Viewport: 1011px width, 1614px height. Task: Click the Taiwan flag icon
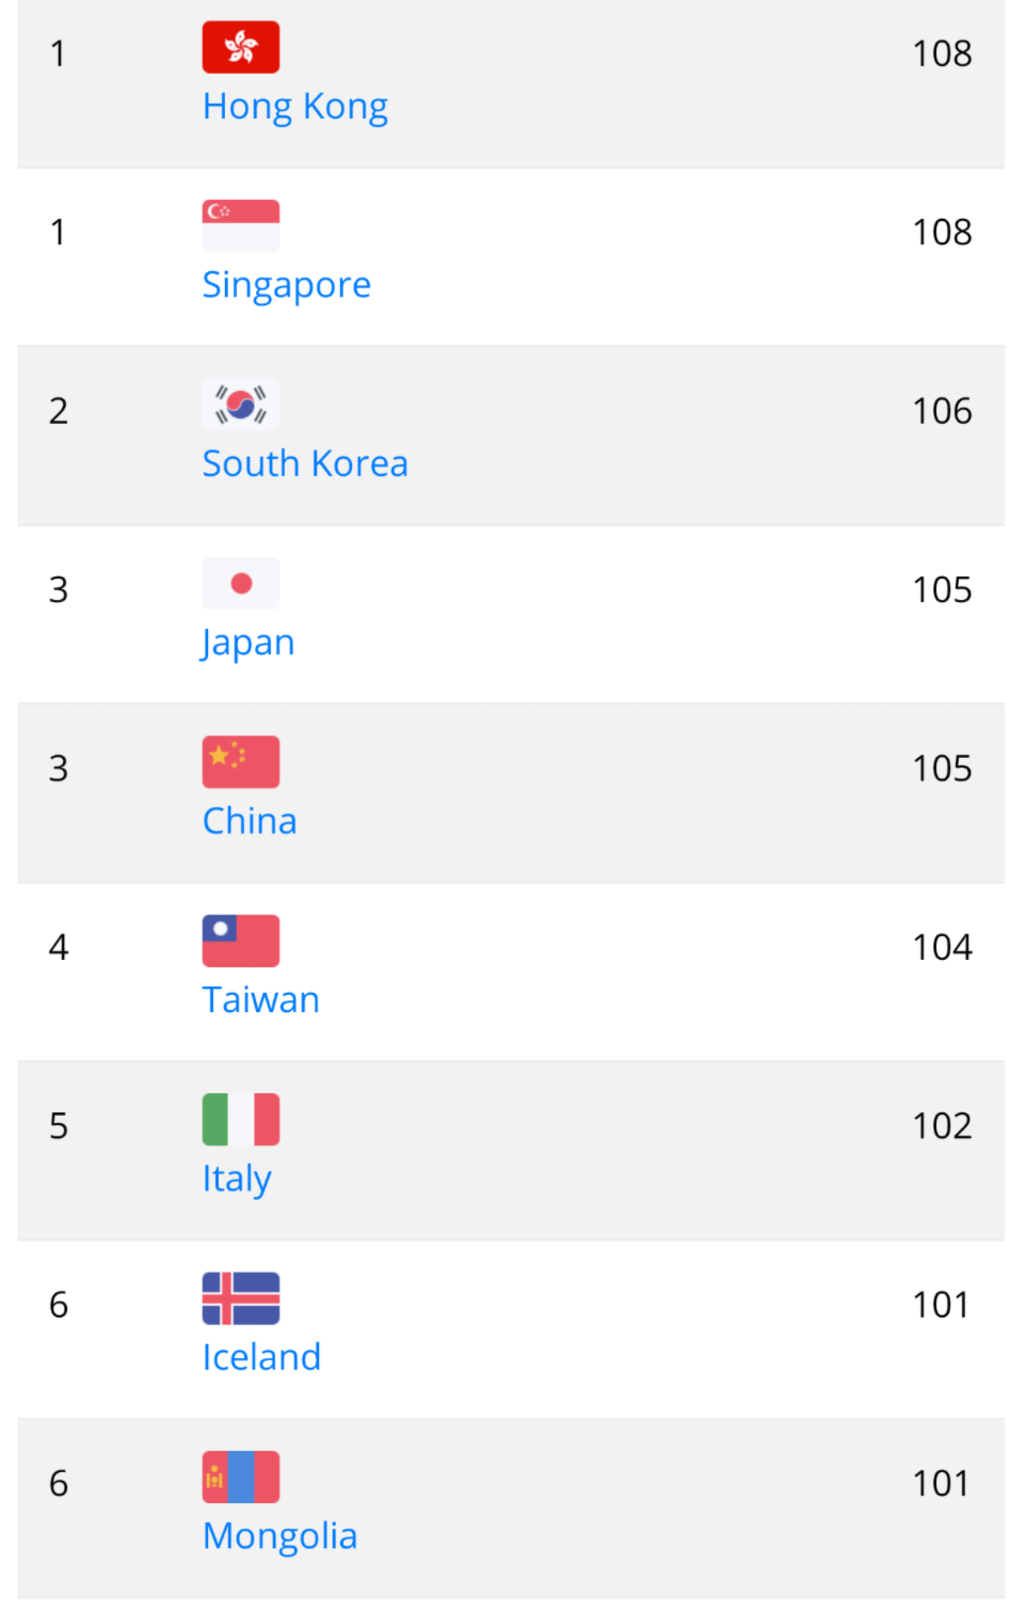pos(240,941)
